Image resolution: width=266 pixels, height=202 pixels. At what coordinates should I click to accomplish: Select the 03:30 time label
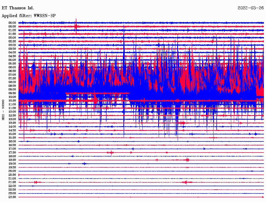tap(12, 49)
